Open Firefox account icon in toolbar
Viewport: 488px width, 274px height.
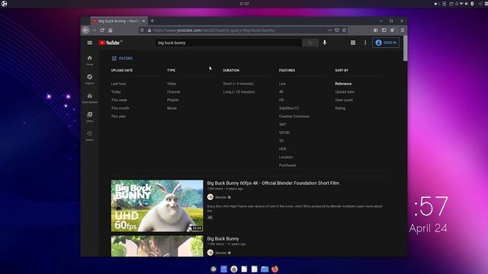[x=393, y=30]
